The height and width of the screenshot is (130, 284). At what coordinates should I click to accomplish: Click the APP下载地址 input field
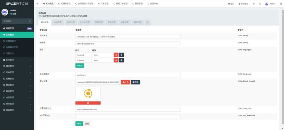pyautogui.click(x=128, y=116)
